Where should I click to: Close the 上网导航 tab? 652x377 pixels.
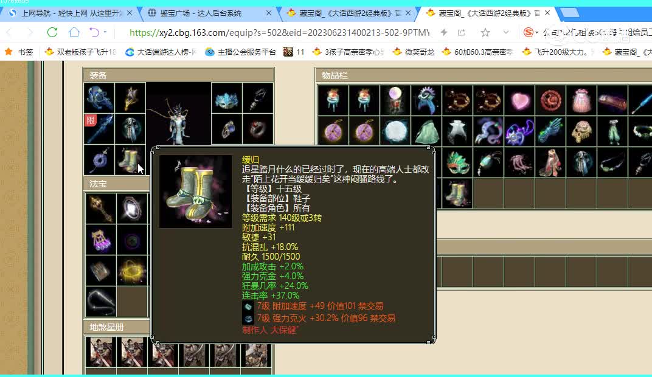point(130,13)
